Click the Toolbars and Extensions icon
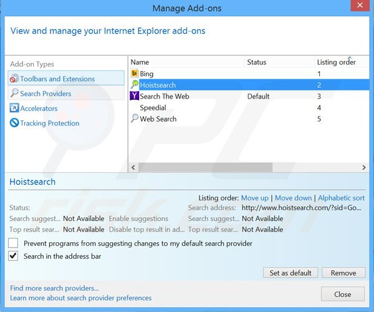The width and height of the screenshot is (374, 312). pyautogui.click(x=14, y=79)
